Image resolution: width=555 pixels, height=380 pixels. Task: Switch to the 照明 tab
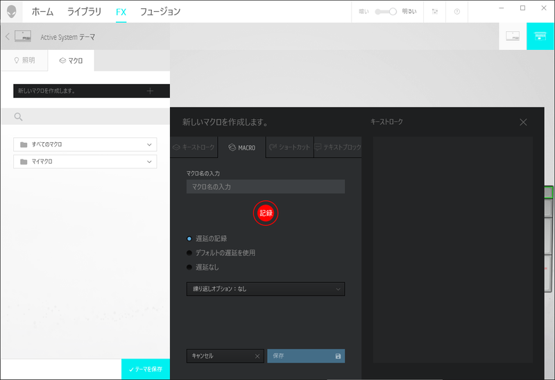[24, 60]
